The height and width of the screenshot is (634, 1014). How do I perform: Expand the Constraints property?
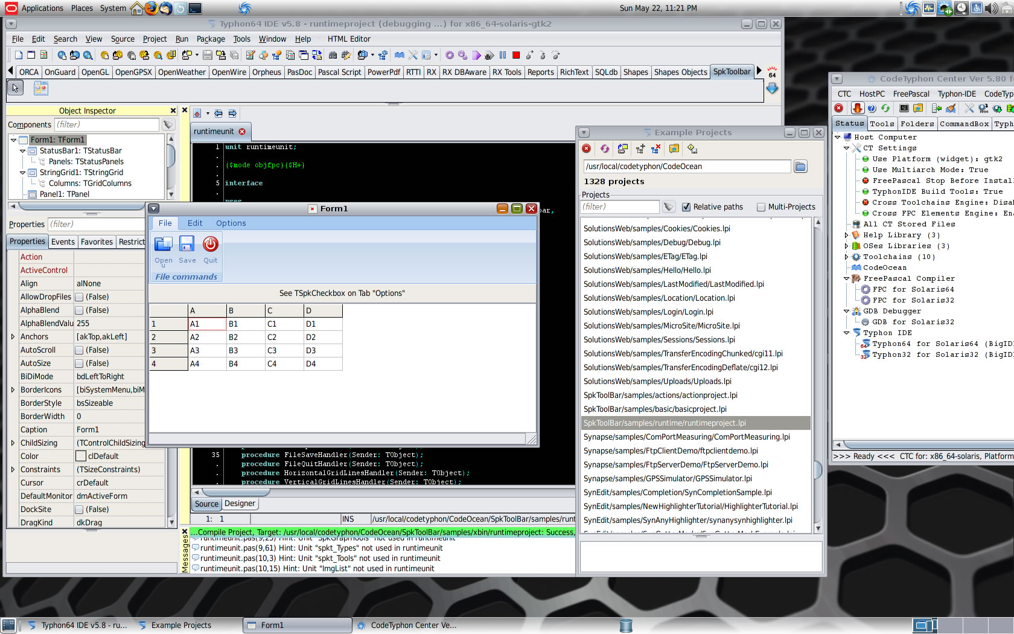click(x=13, y=470)
